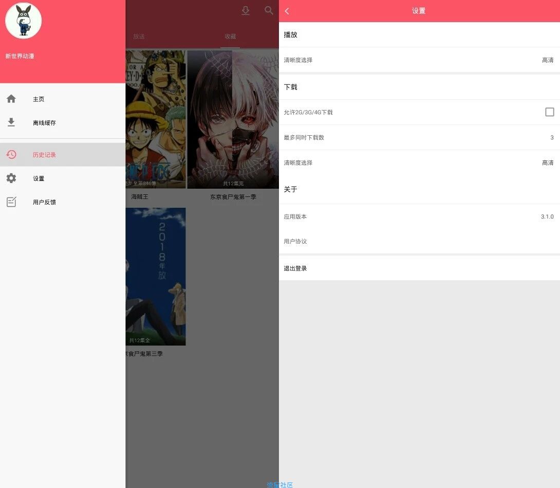Change the 最多同时下载数 setting
The height and width of the screenshot is (488, 560).
(419, 137)
